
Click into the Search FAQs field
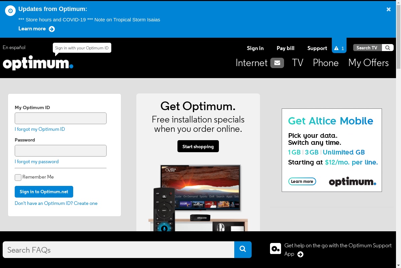tap(118, 250)
